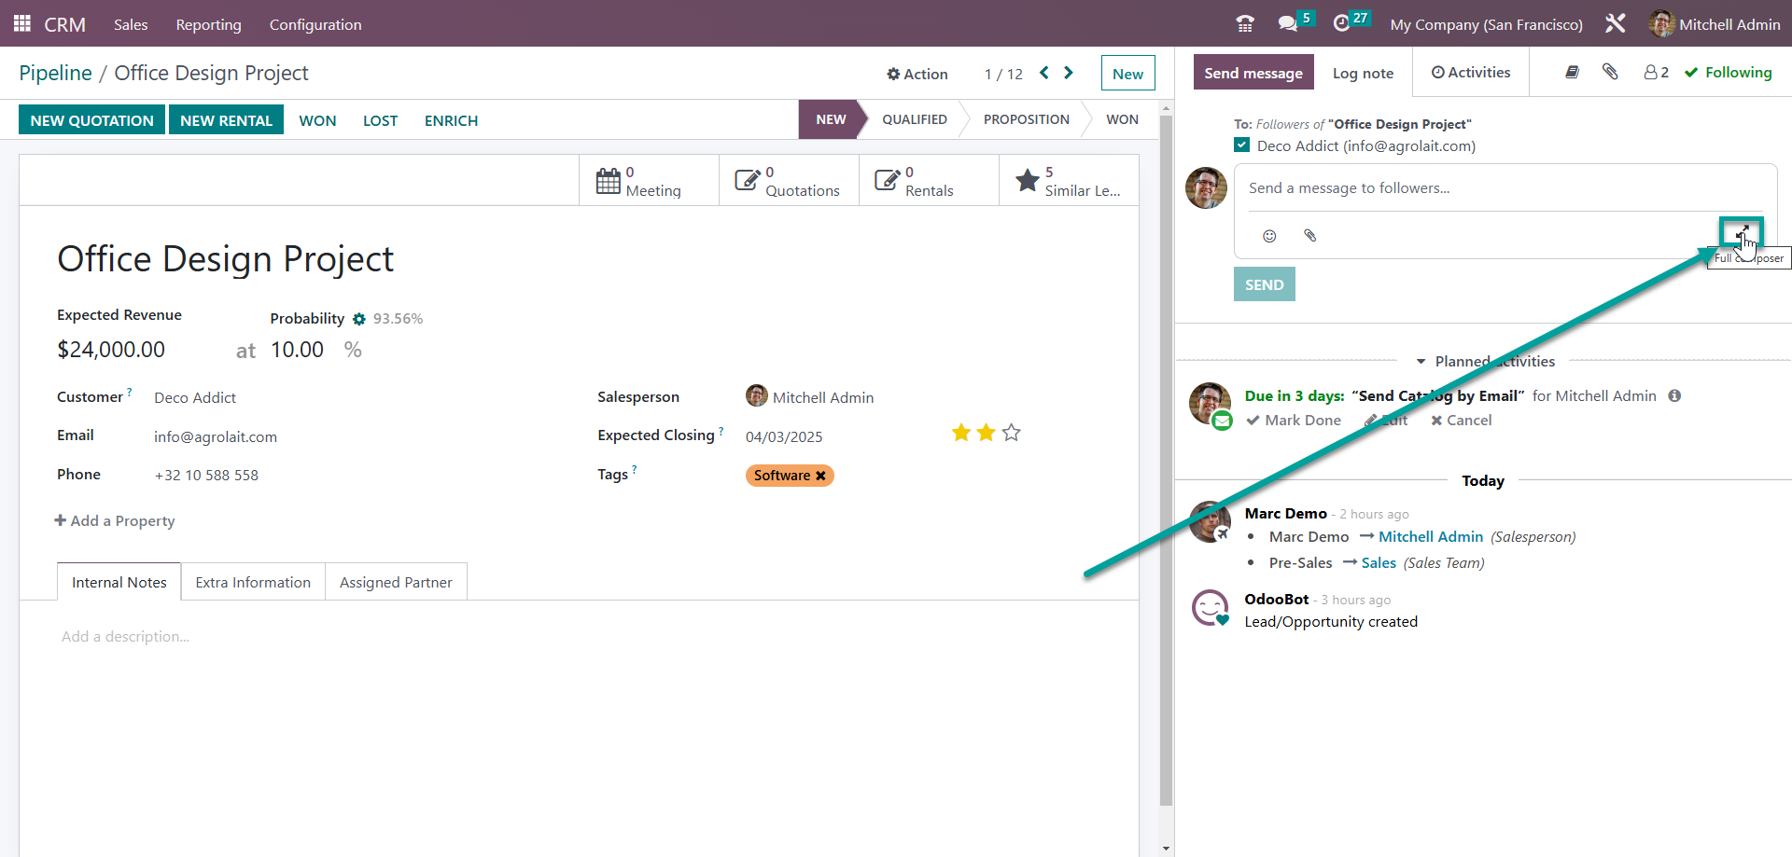This screenshot has height=857, width=1792.
Task: Open conversations chat icon with 5 badge
Action: [x=1289, y=24]
